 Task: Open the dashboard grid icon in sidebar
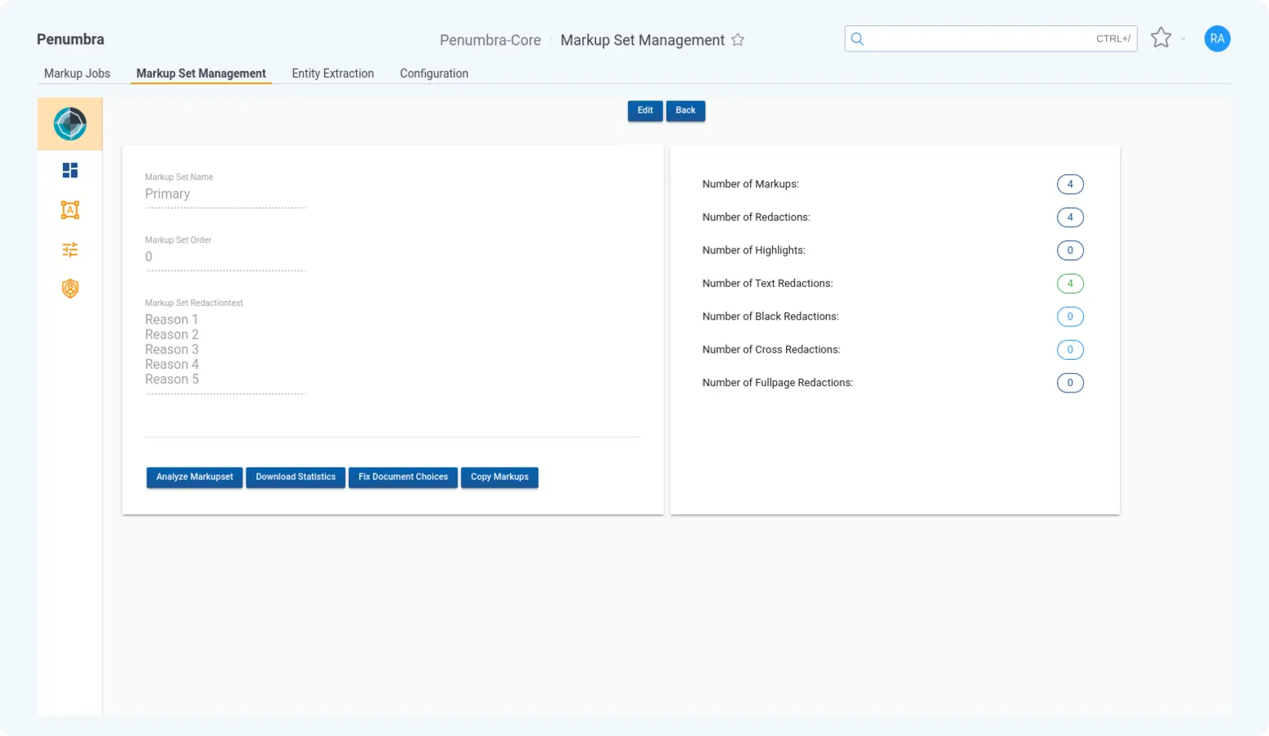pos(70,170)
